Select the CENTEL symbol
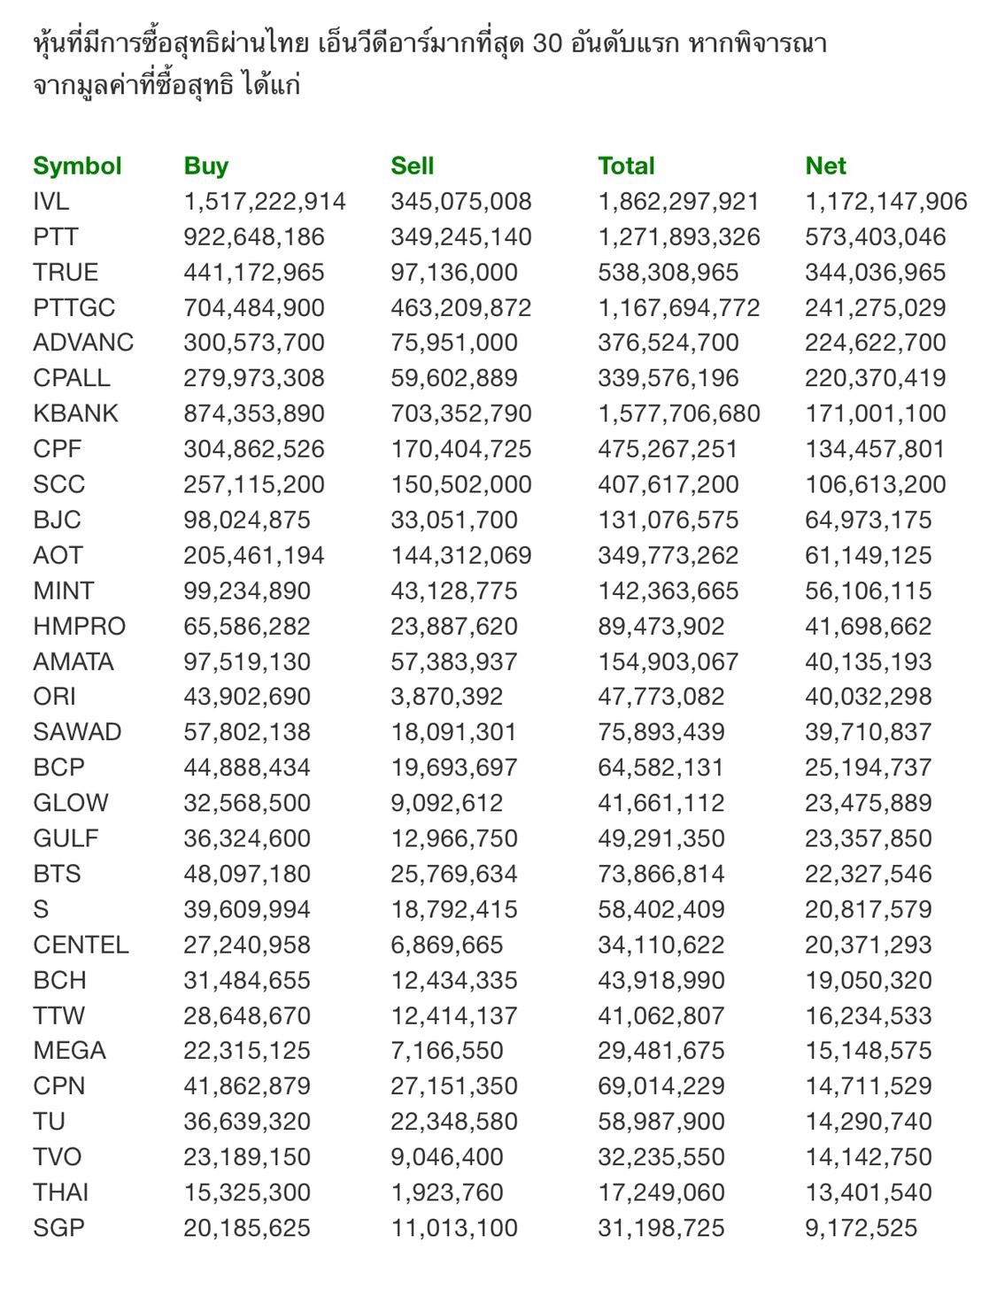 click(x=81, y=945)
